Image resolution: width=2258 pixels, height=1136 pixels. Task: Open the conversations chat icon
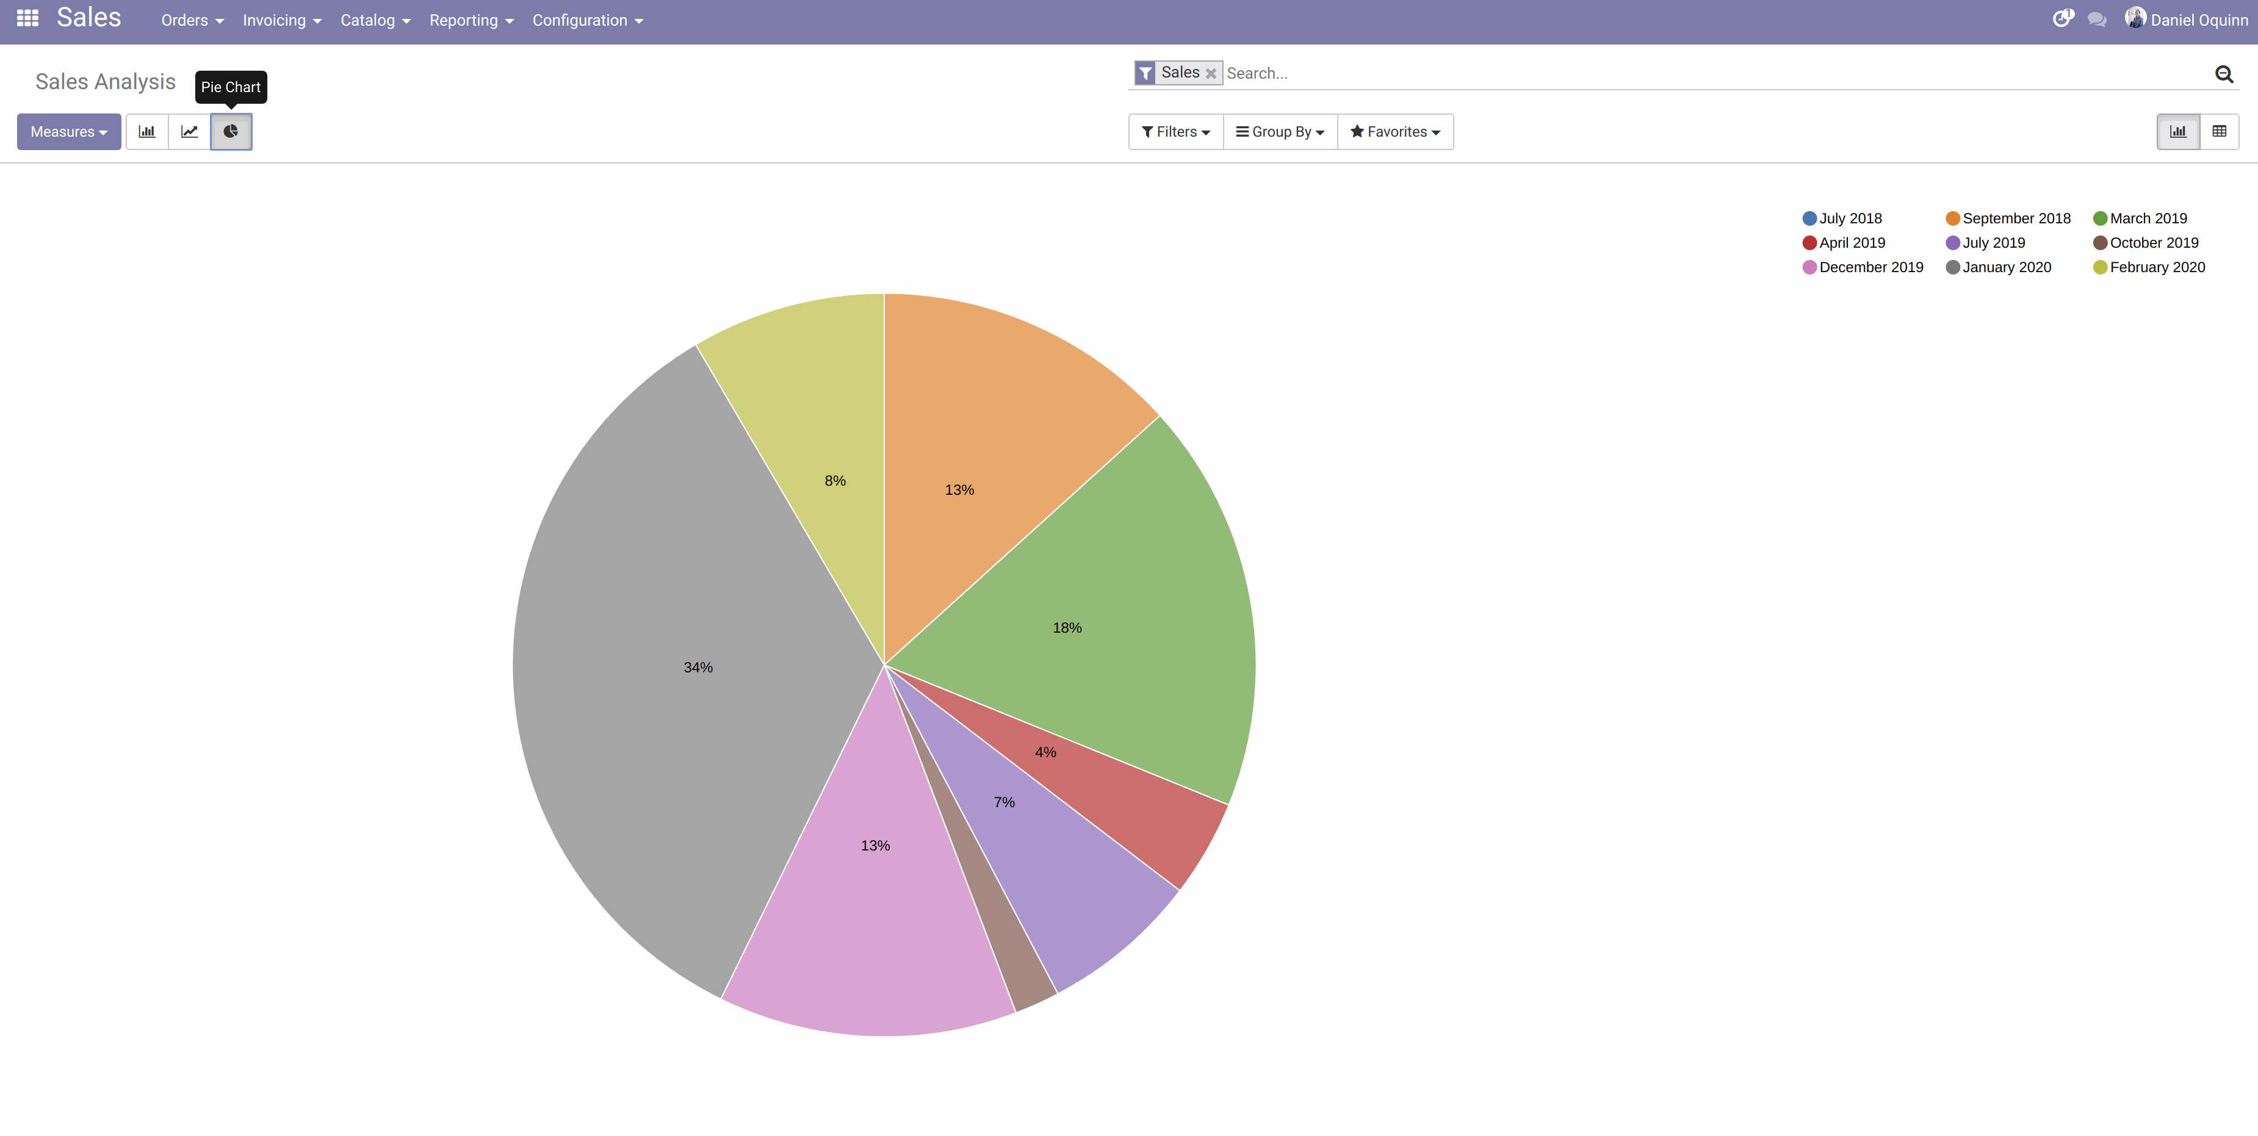2097,20
